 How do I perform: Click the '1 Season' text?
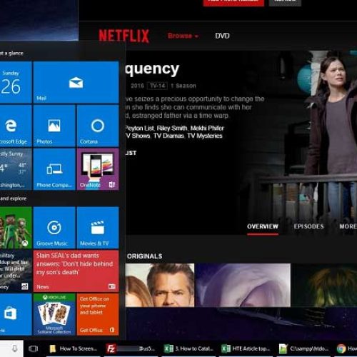point(183,86)
